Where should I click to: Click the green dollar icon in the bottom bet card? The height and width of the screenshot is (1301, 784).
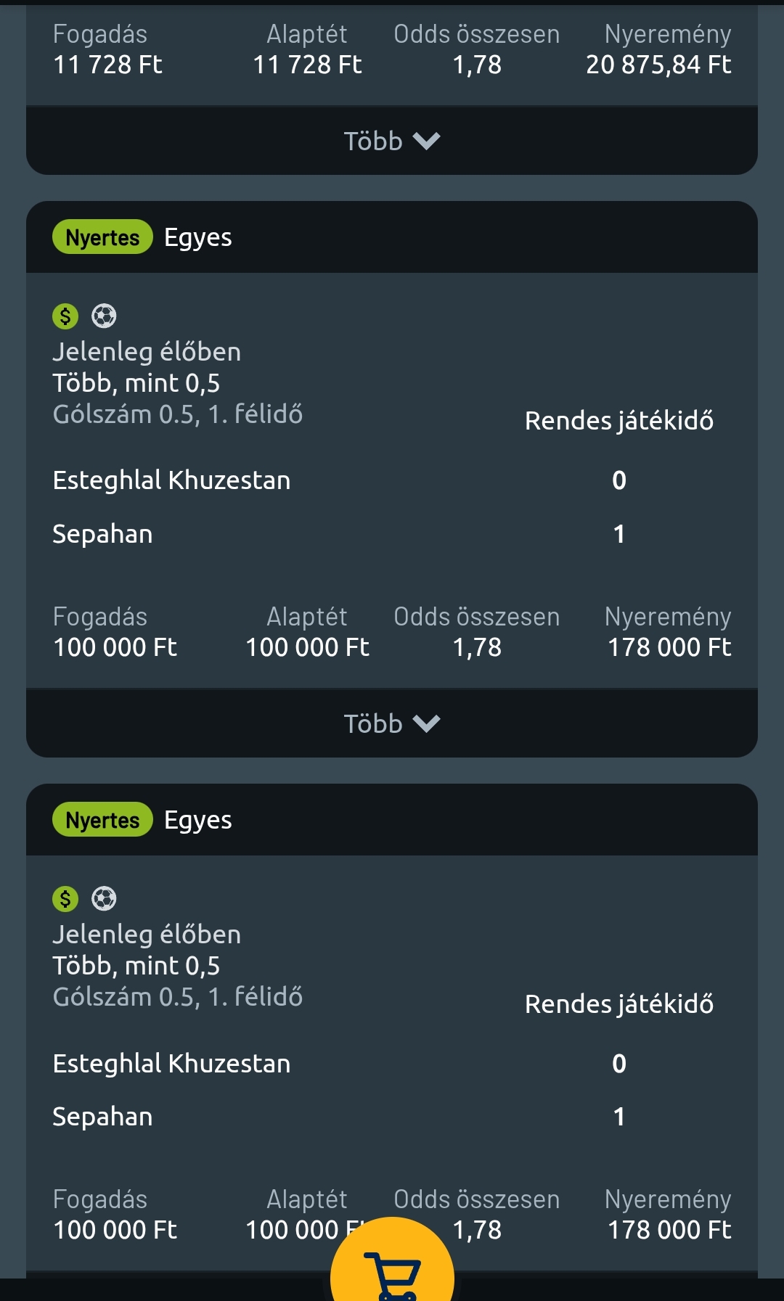pos(65,899)
